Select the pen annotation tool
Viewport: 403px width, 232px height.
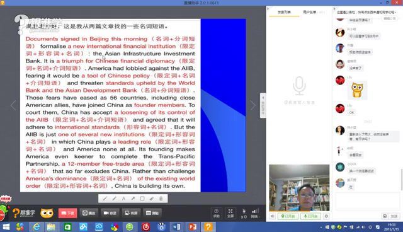[105, 199]
